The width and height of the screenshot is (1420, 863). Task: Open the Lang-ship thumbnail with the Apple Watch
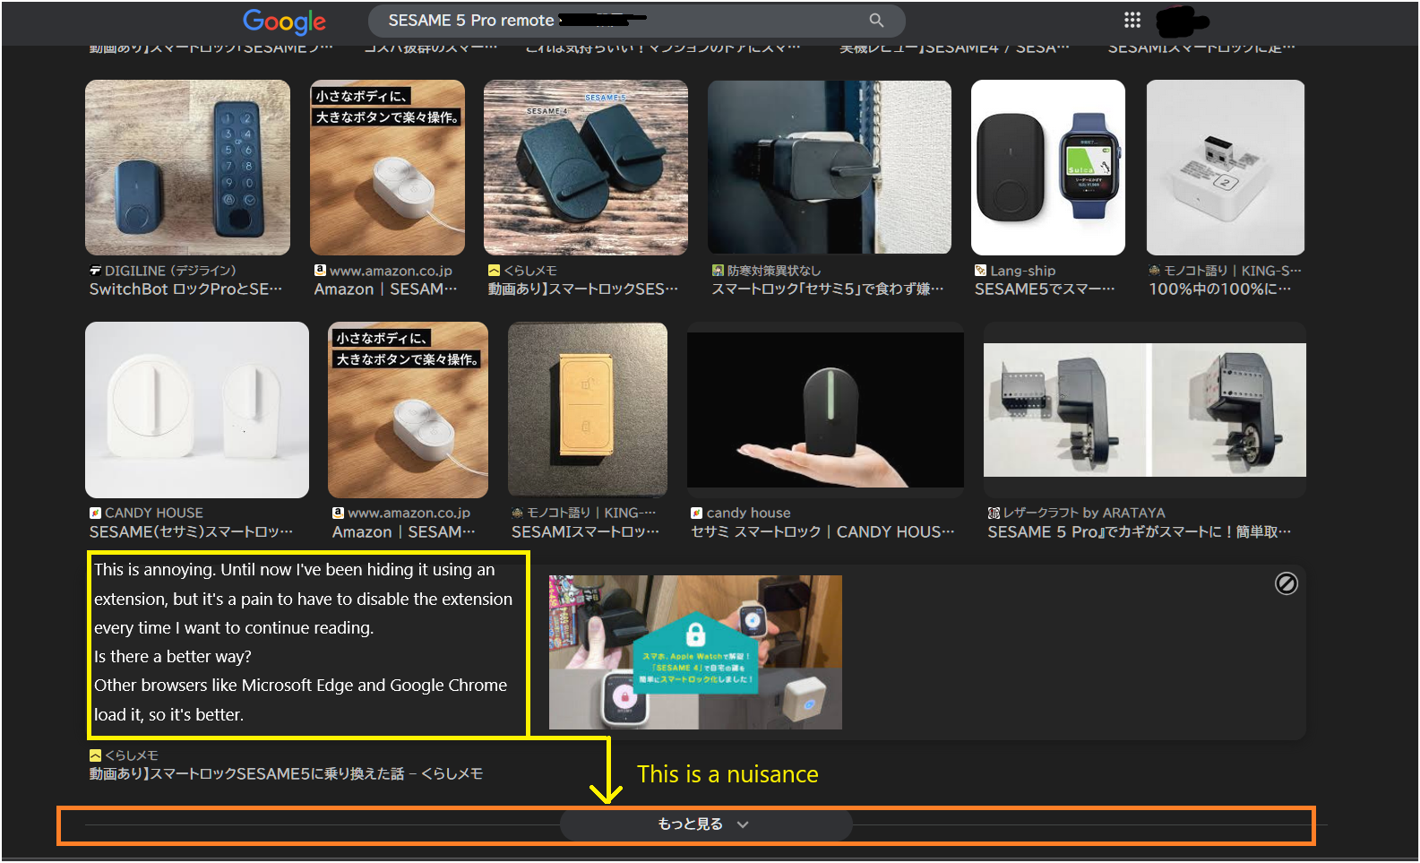pos(1048,168)
